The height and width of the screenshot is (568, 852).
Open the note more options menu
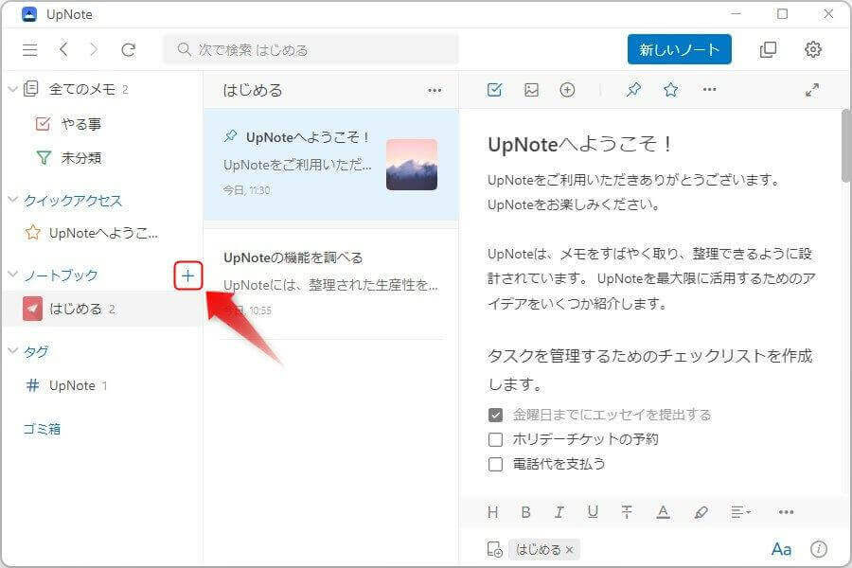pos(709,89)
